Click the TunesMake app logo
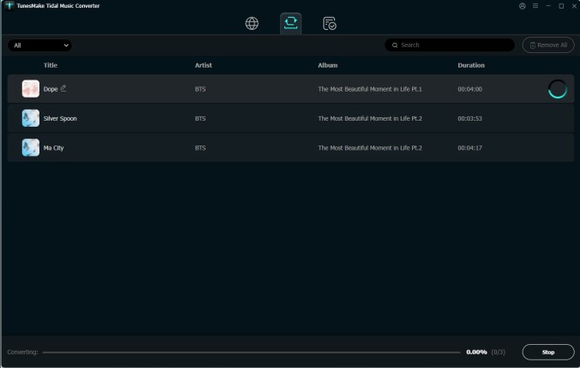This screenshot has width=580, height=368. [9, 5]
